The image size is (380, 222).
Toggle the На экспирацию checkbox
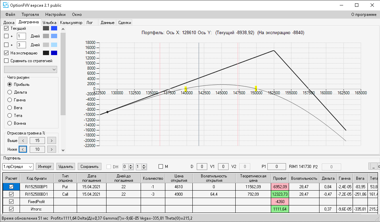6,53
